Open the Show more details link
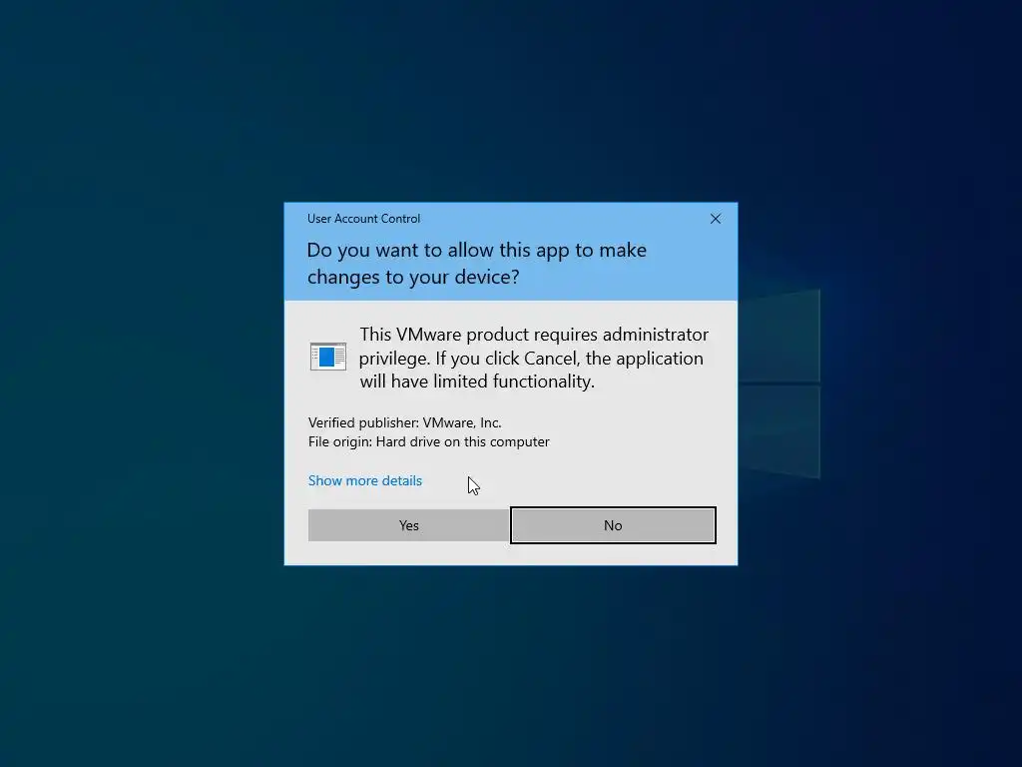 [x=365, y=480]
